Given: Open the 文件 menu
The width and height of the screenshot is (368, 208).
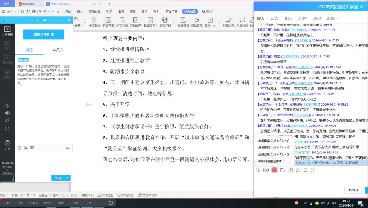Looking at the screenshot, I should click(9, 11).
